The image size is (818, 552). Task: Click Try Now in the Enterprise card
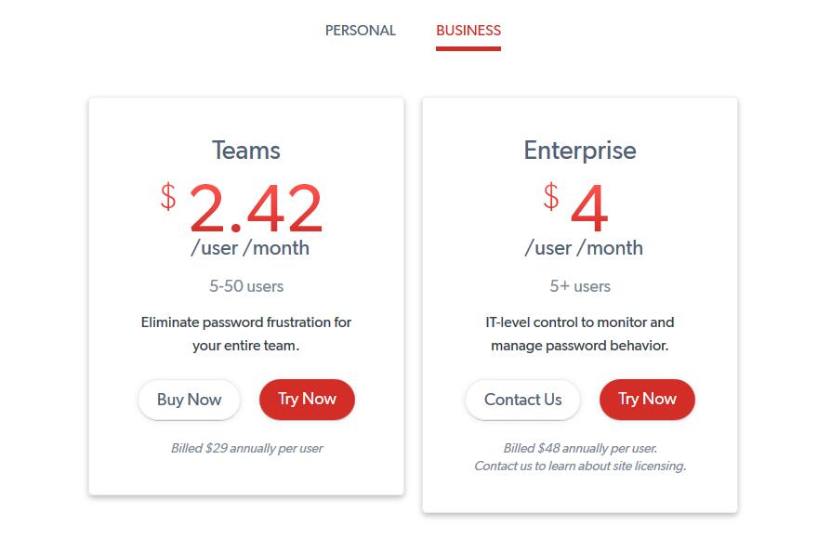[x=647, y=399]
